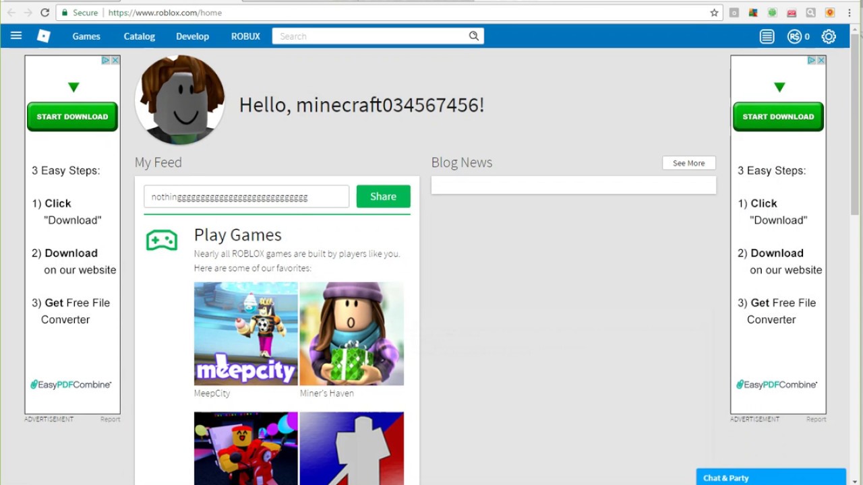
Task: Click the right ad Report link
Action: click(816, 419)
